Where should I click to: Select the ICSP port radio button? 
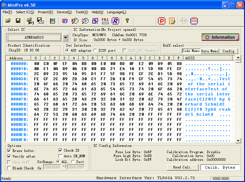click(95, 50)
